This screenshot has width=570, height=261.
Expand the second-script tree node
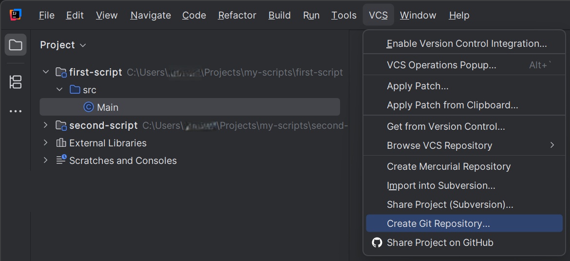pos(45,125)
